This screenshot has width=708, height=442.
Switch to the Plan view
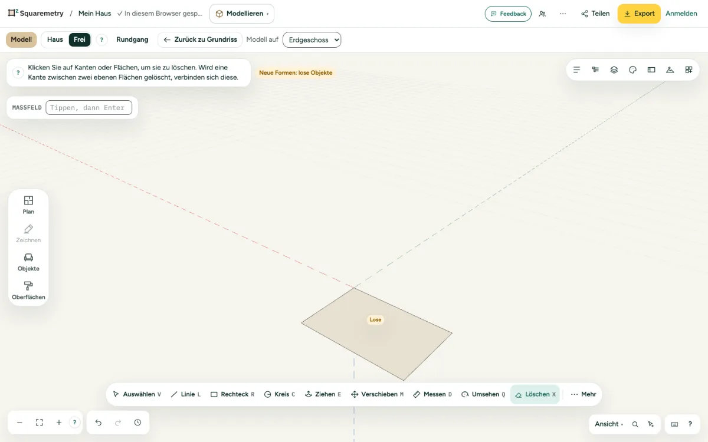pyautogui.click(x=28, y=205)
